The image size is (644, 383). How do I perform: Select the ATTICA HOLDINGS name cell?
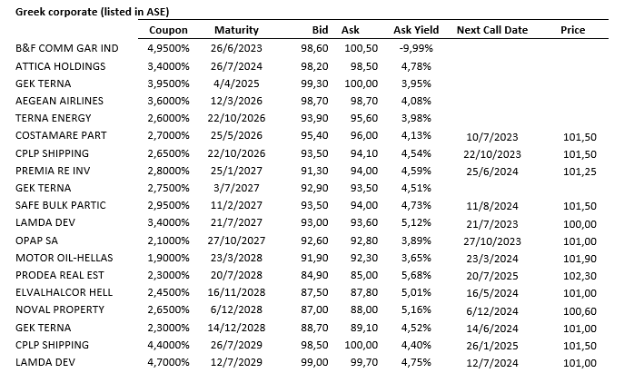point(61,65)
